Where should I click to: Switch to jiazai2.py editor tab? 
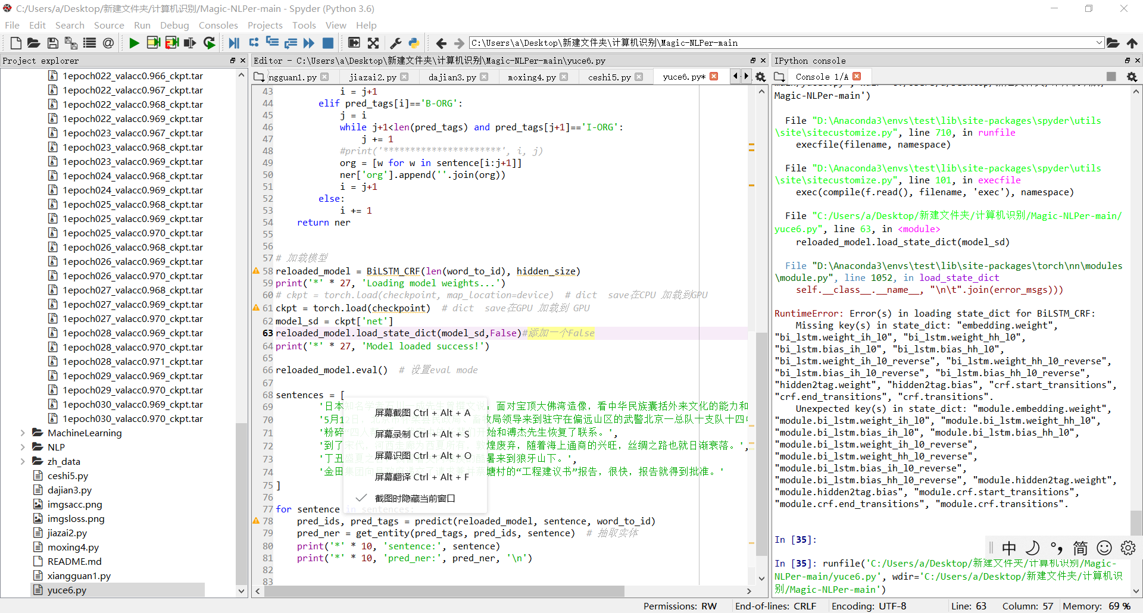click(373, 77)
